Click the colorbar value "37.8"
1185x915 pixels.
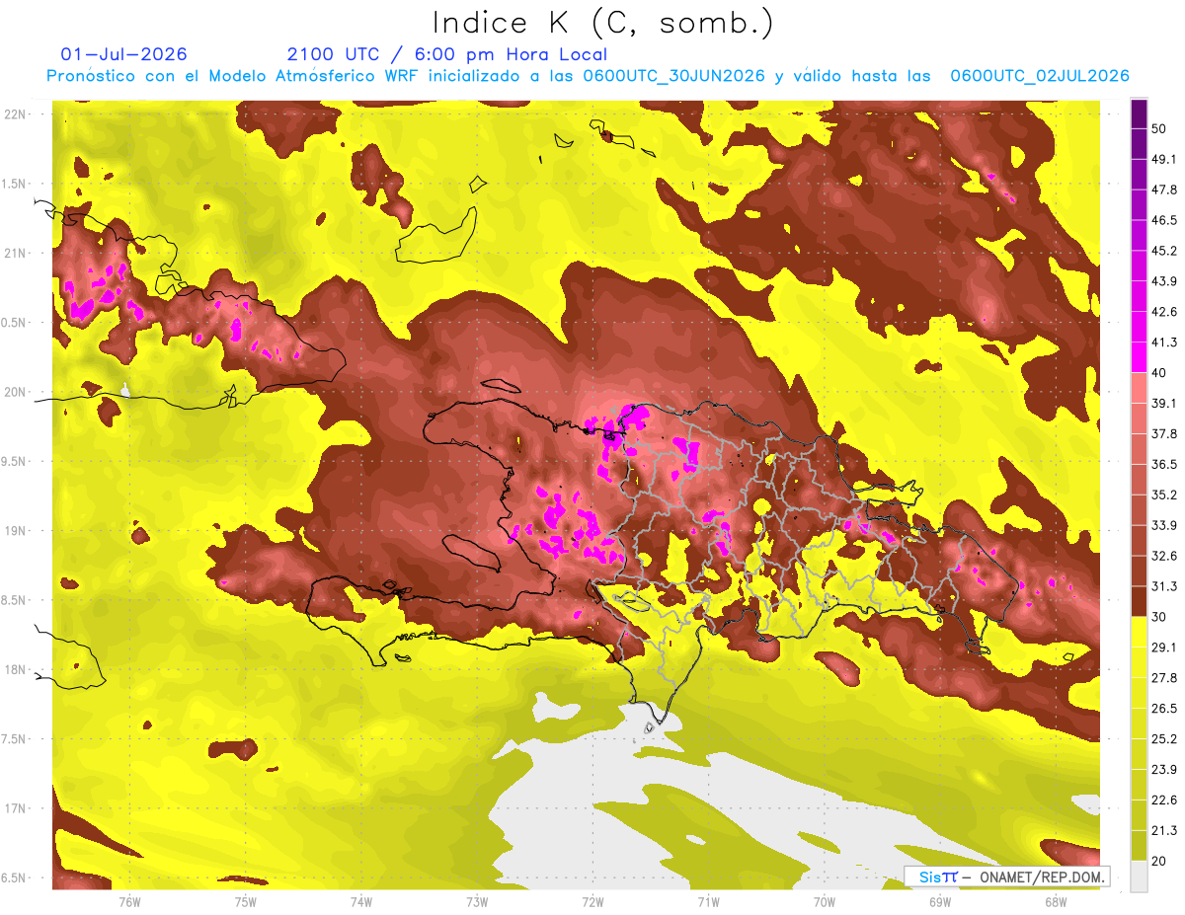pos(1165,433)
